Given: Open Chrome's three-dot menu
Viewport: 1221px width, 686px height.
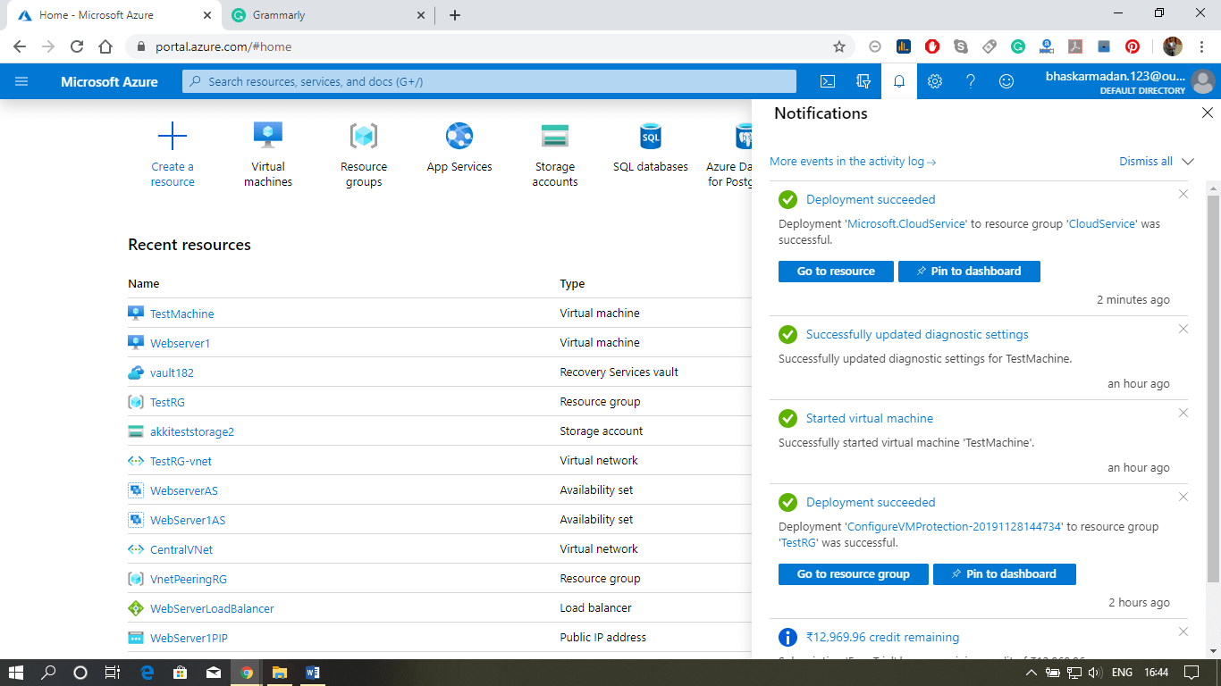Looking at the screenshot, I should coord(1203,46).
